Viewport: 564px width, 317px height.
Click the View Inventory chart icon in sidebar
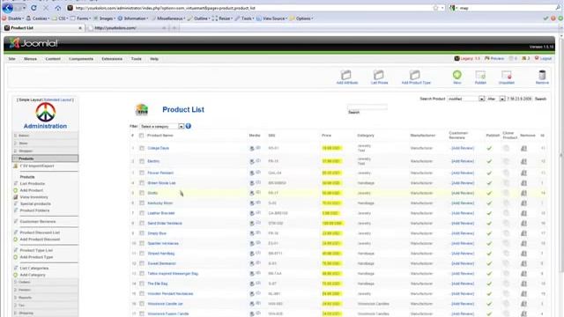pyautogui.click(x=16, y=197)
